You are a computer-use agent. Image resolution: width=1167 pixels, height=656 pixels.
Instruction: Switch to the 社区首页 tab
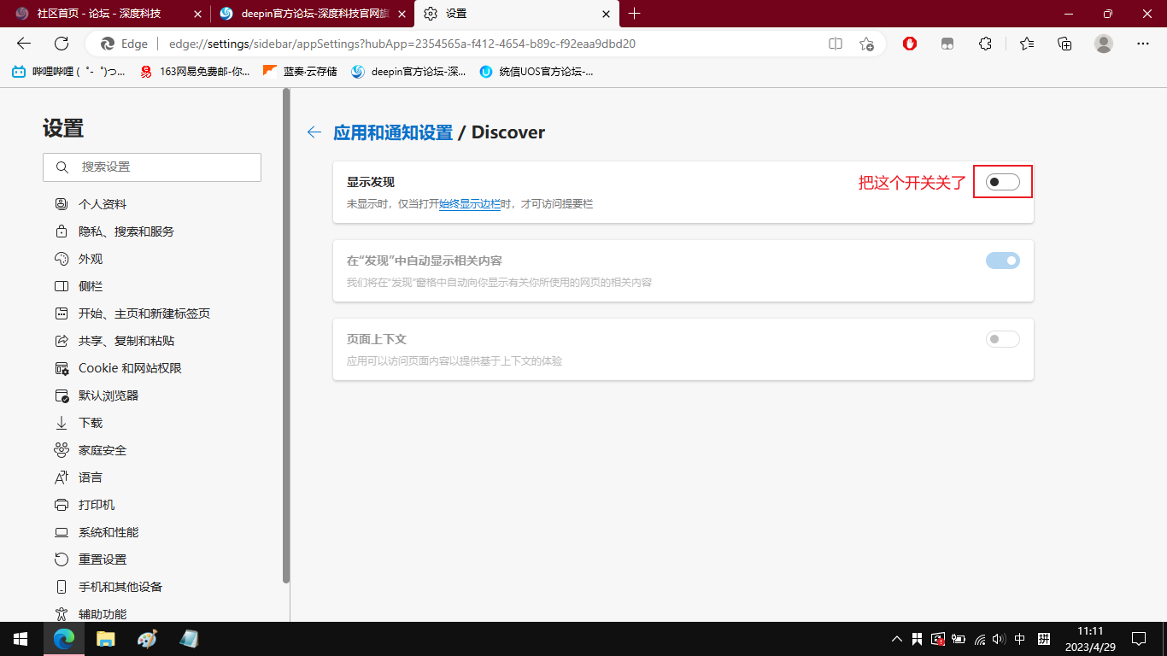coord(103,14)
